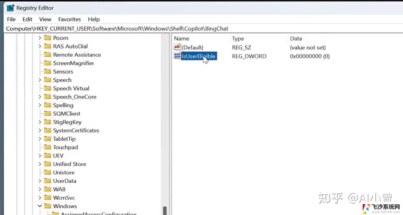The width and height of the screenshot is (403, 215).
Task: Select the (Default) value name
Action: pos(192,47)
